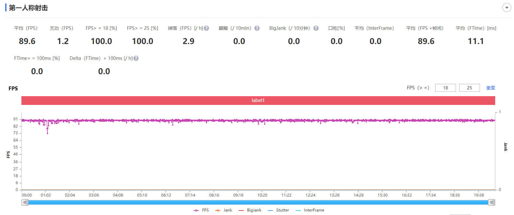Viewport: 514px width, 215px height.
Task: Click the FPS threshold field showing 25
Action: pos(469,88)
